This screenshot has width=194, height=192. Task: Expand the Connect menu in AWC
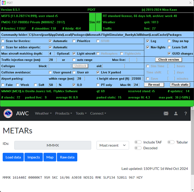[98, 113]
